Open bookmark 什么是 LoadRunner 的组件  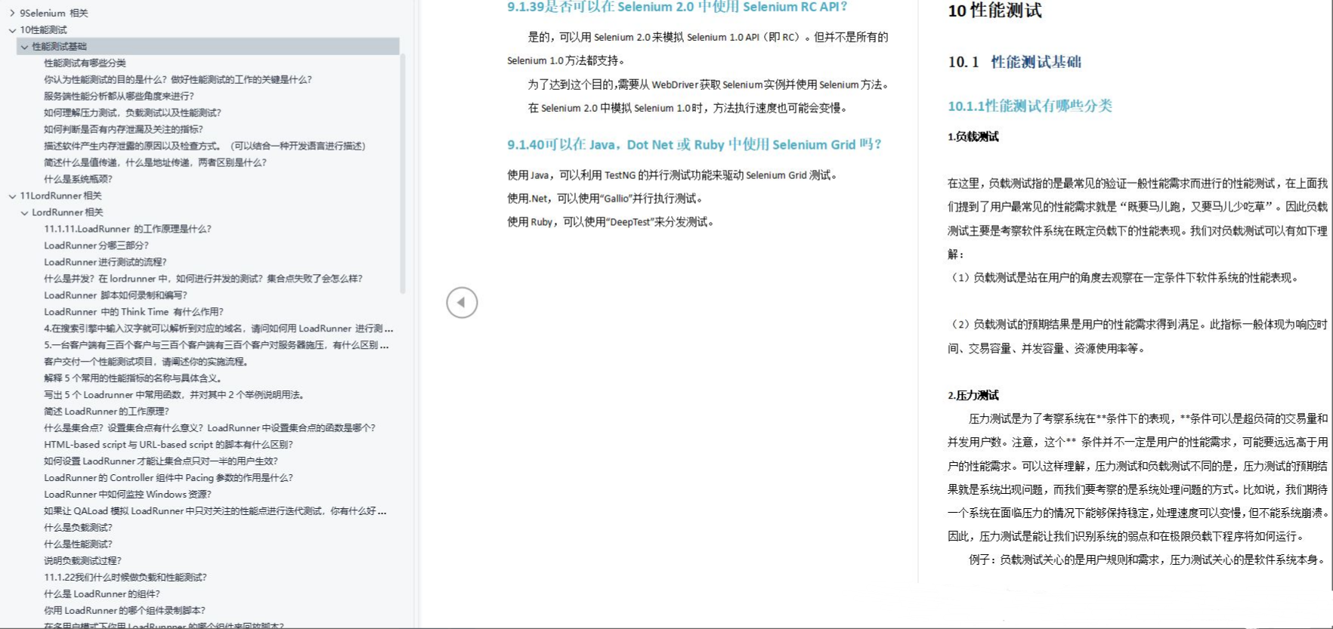coord(102,594)
